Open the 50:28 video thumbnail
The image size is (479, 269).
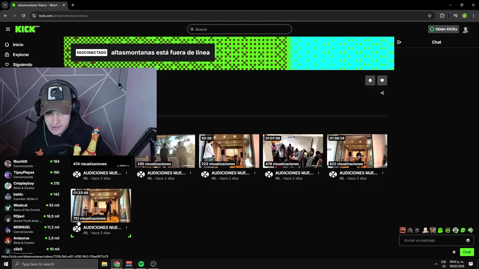click(229, 151)
